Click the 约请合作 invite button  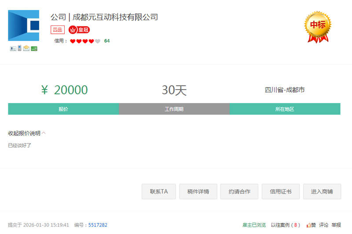coord(239,191)
